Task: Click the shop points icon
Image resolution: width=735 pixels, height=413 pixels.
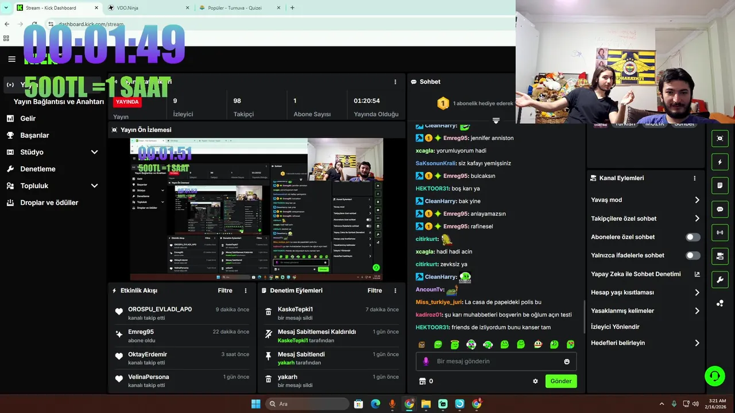Action: tap(423, 381)
